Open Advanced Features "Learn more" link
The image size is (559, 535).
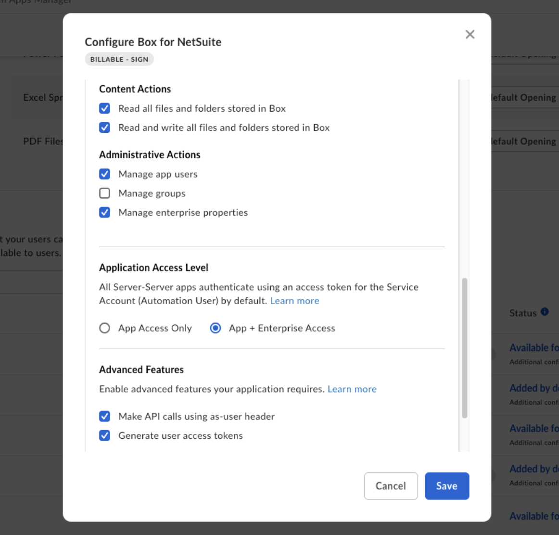coord(352,389)
